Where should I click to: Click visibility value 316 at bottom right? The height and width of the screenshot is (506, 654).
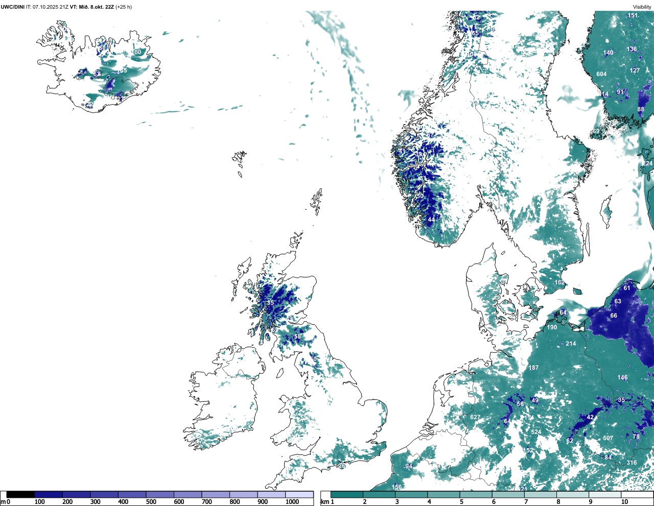pyautogui.click(x=632, y=463)
